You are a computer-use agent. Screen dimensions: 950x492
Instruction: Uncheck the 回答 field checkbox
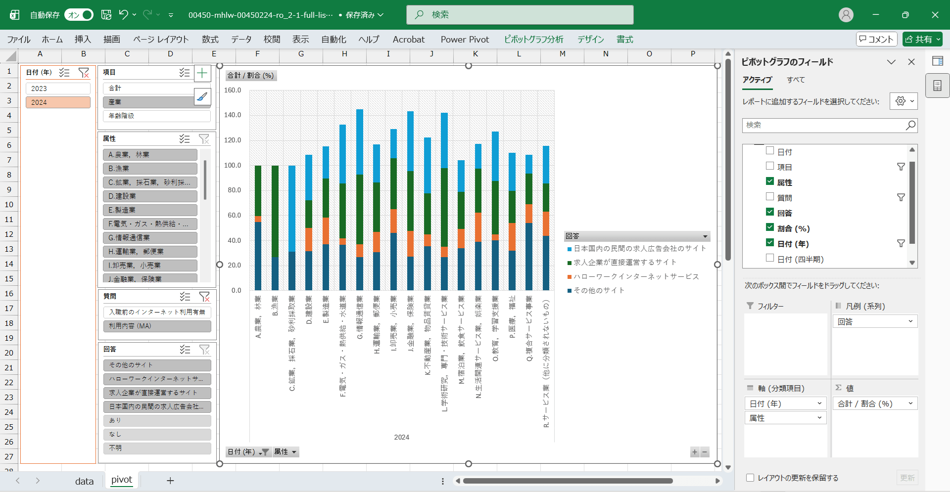tap(770, 212)
